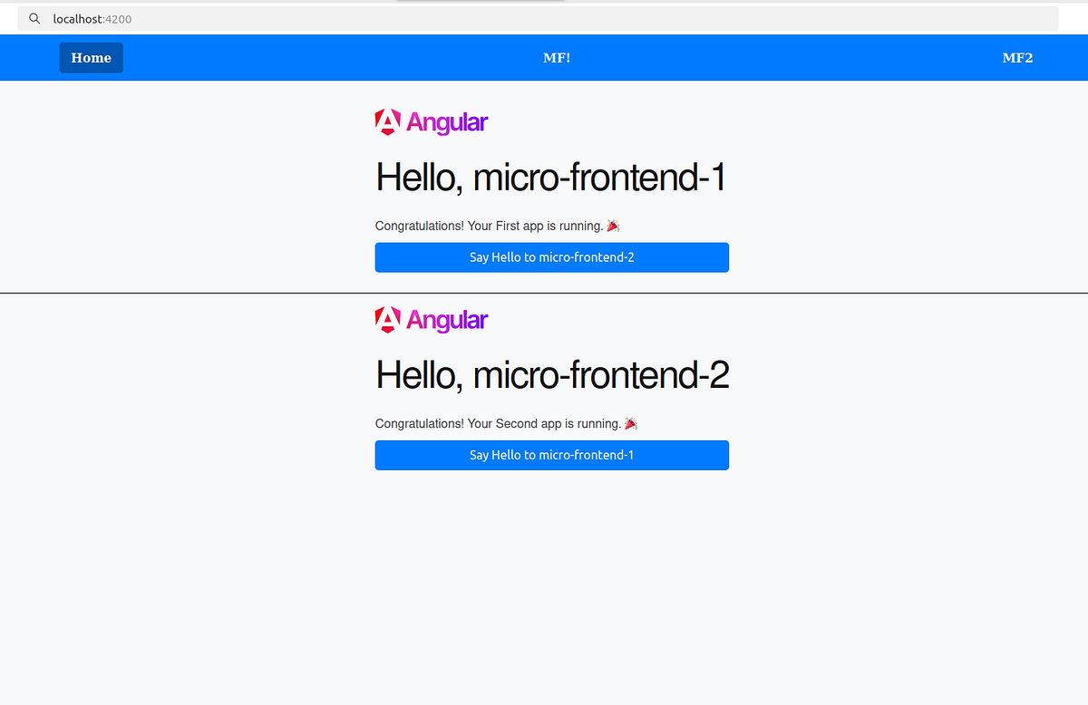This screenshot has width=1088, height=705.
Task: Click the party popper emoji after 'Second app is running'
Action: 630,422
